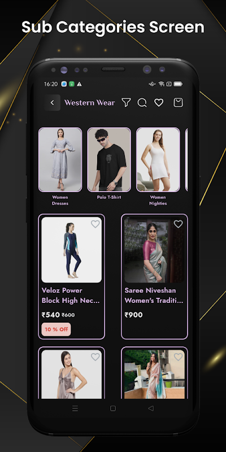Toggle heart on Saree Niveshan product
The height and width of the screenshot is (452, 226).
pos(178,224)
